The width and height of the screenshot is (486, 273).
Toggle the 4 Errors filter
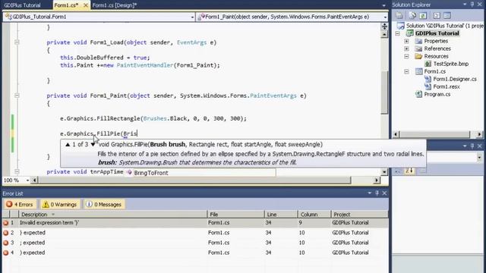[20, 204]
